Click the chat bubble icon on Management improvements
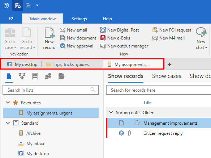 click(137, 123)
